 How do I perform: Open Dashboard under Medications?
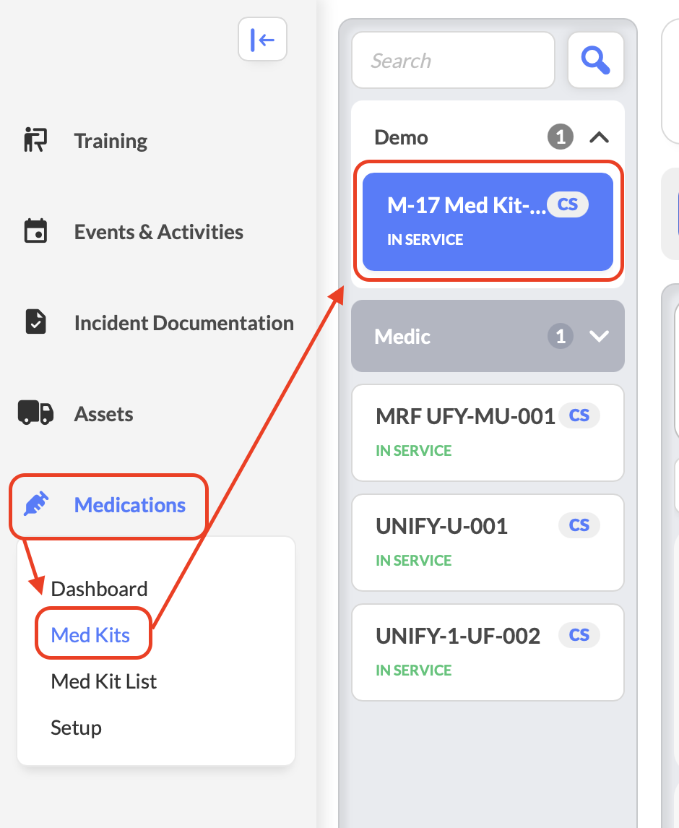coord(99,589)
